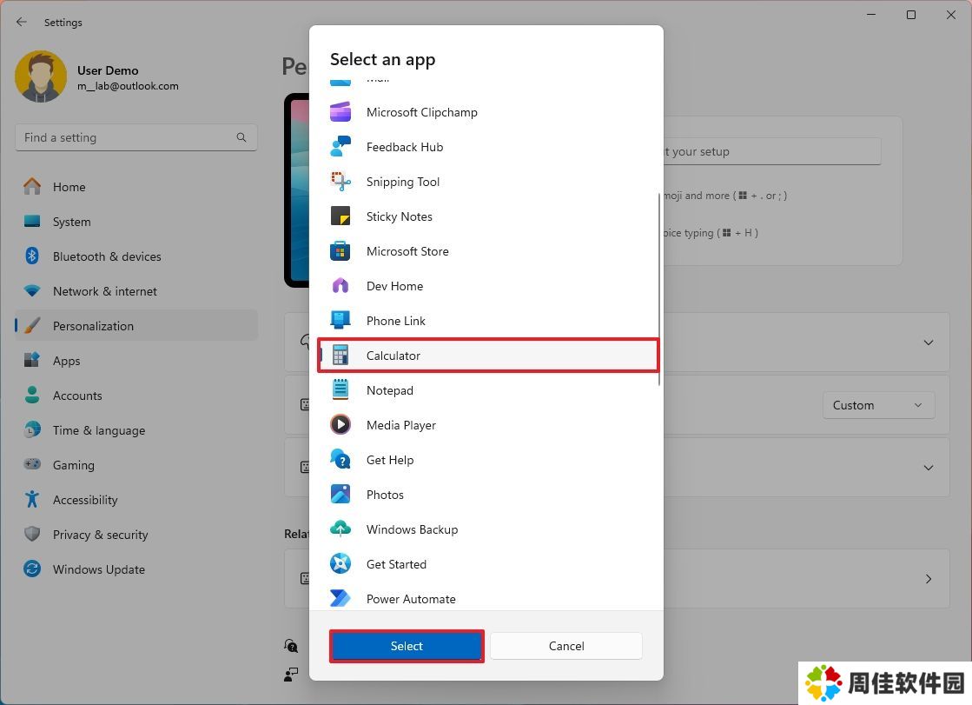Click the get help icon at bottom

[x=291, y=646]
